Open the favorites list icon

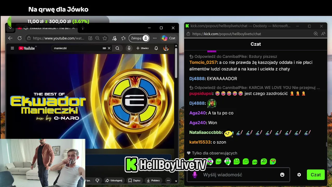tap(123, 38)
